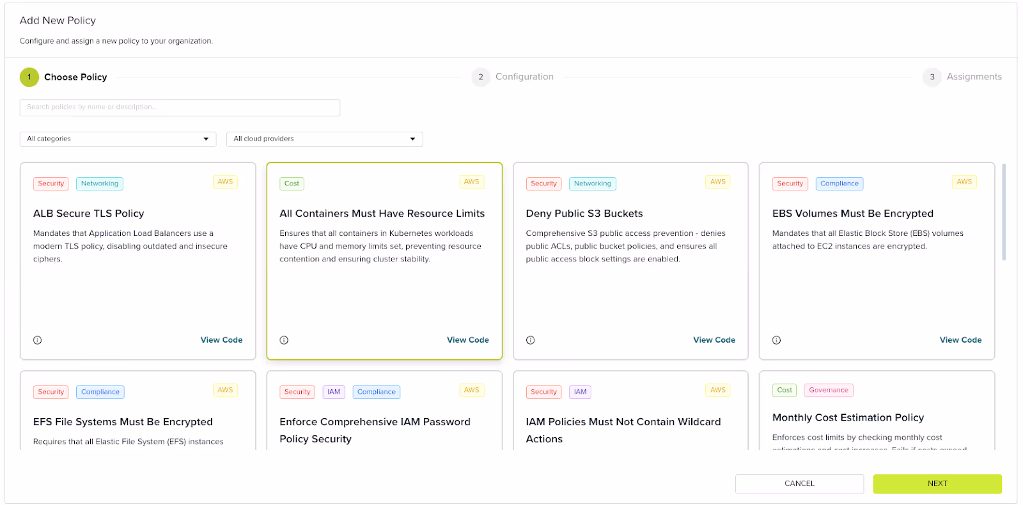Click IAM tag on IAM Policies Wildcard card
The width and height of the screenshot is (1023, 505).
[580, 392]
